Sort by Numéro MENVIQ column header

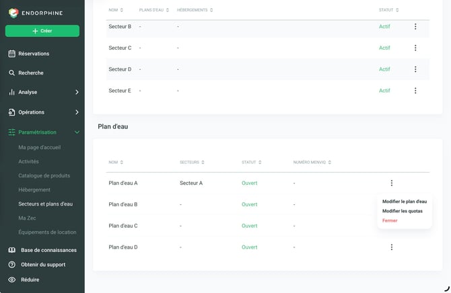coord(312,163)
